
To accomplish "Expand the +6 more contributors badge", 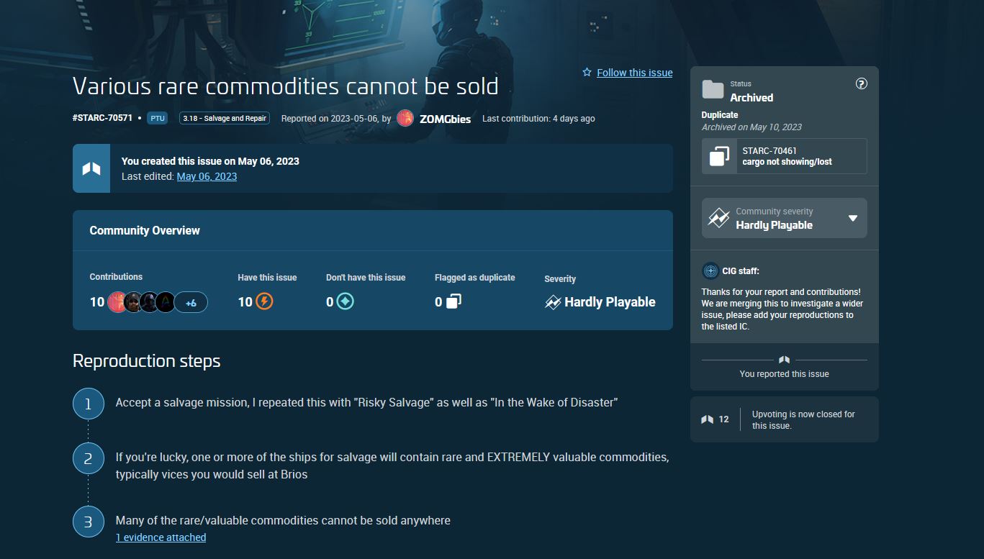I will pyautogui.click(x=191, y=303).
